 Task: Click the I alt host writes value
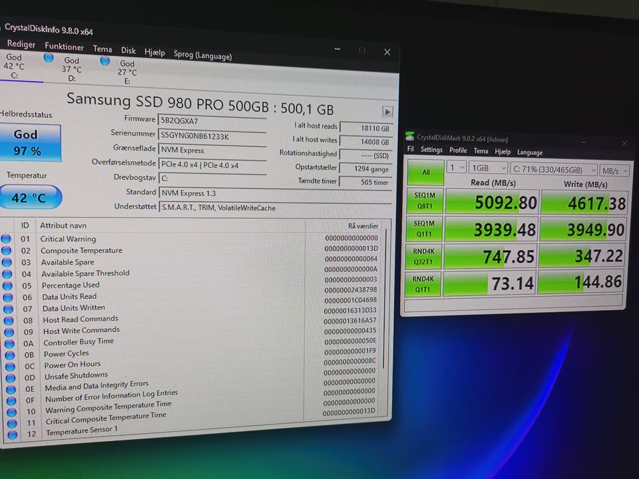point(366,142)
